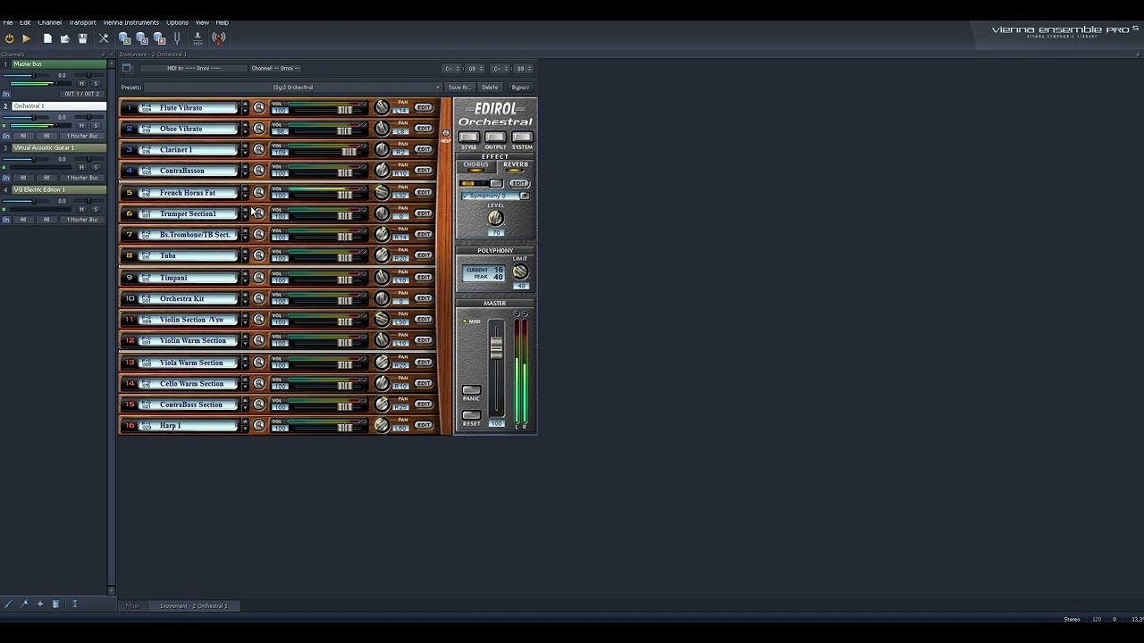The image size is (1144, 643).
Task: Toggle the Reverb effect switch
Action: point(516,171)
